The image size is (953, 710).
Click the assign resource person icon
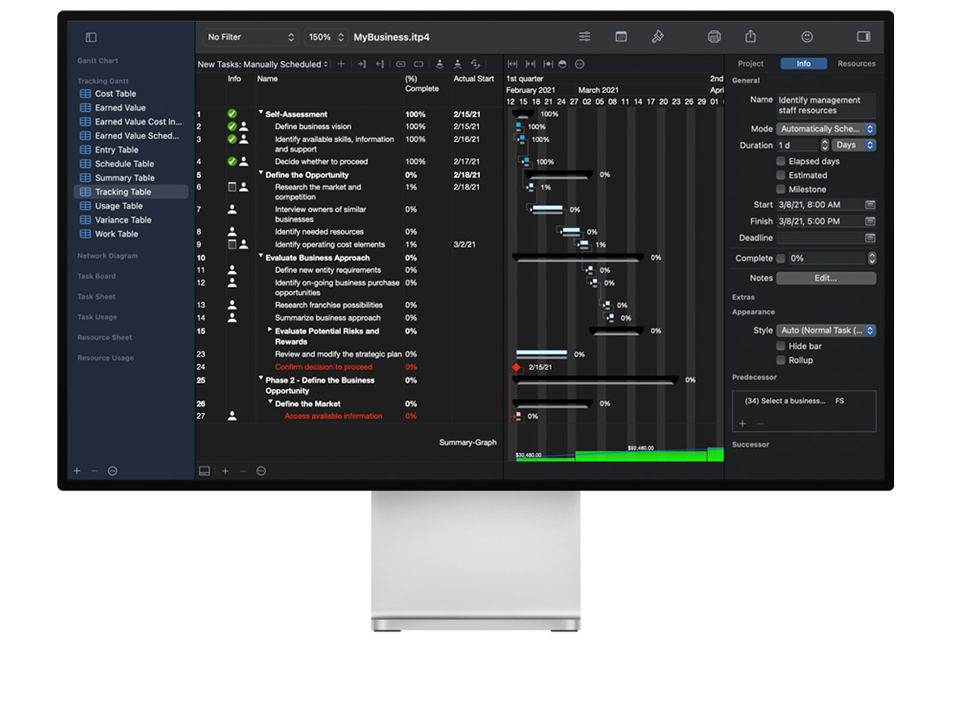439,64
